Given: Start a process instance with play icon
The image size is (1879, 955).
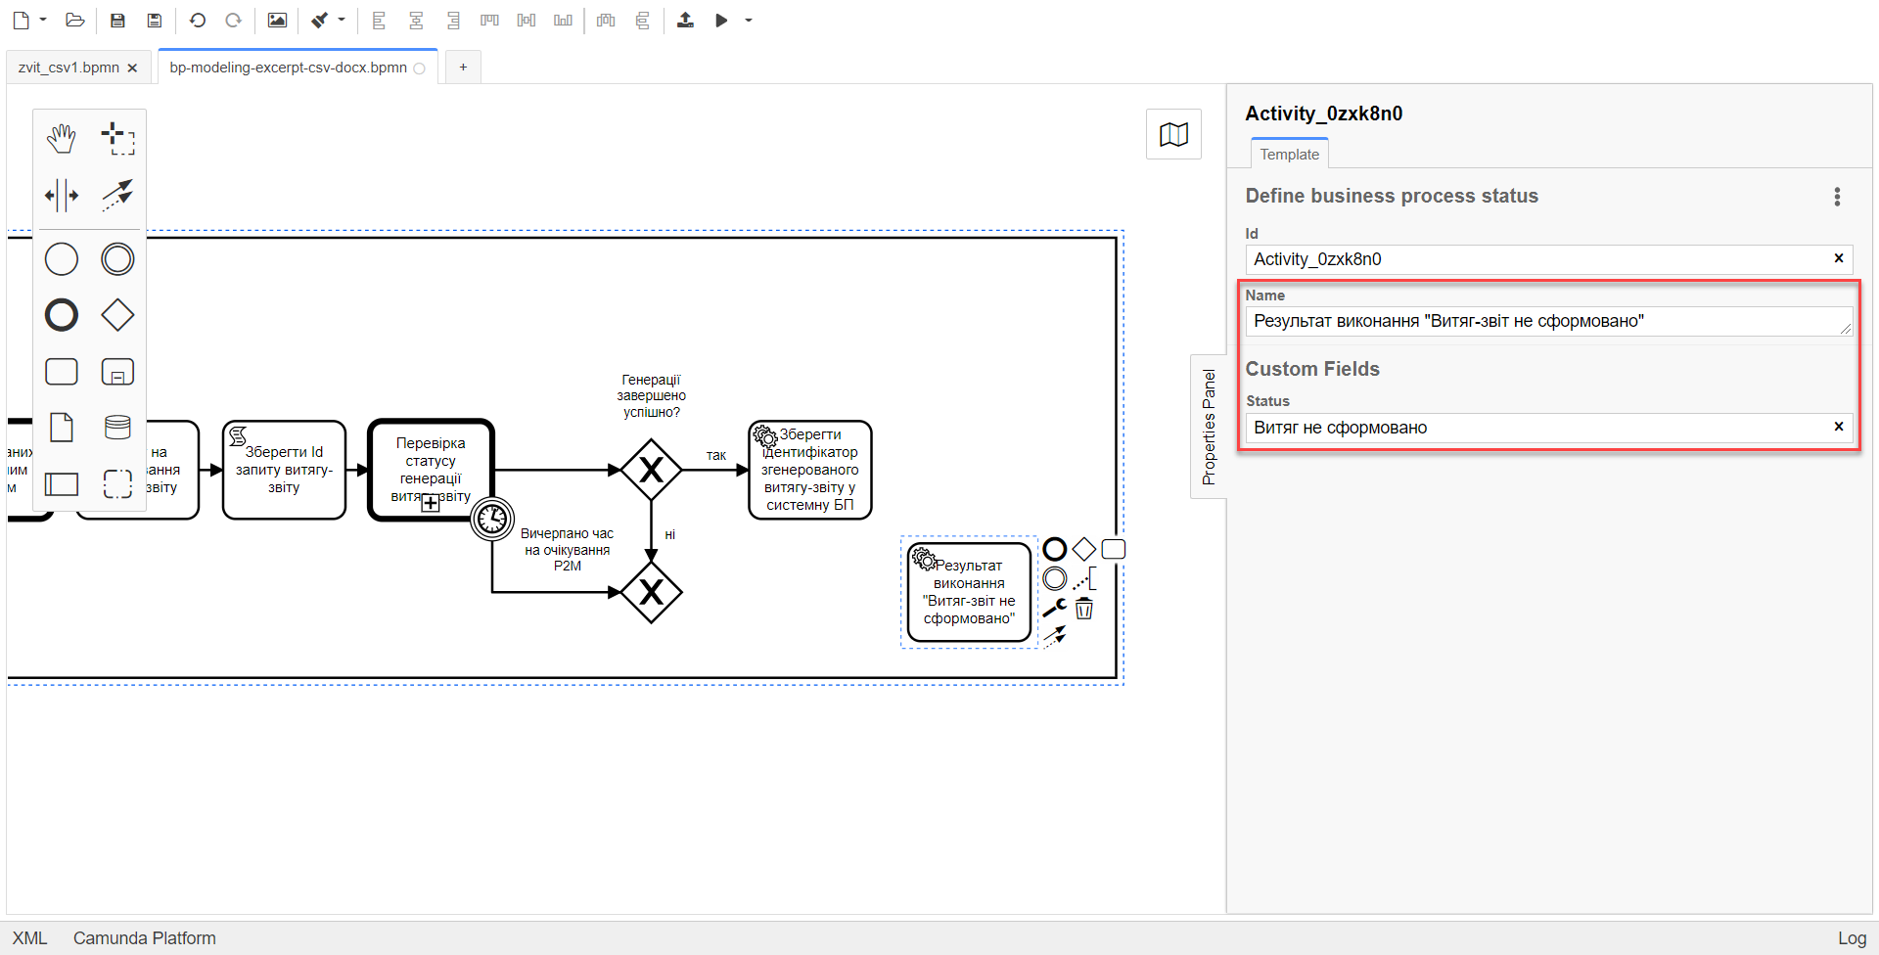Looking at the screenshot, I should 721,21.
